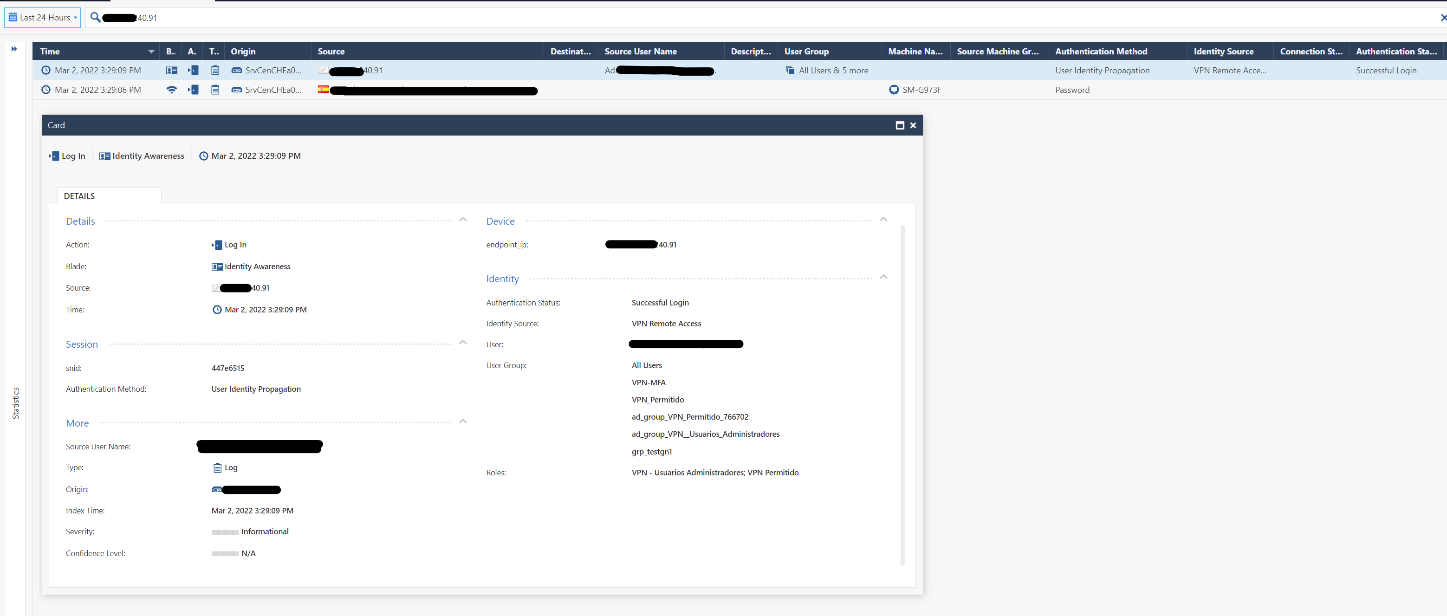1447x616 pixels.
Task: Click the user group icon next to All Users & 5 more
Action: point(790,70)
